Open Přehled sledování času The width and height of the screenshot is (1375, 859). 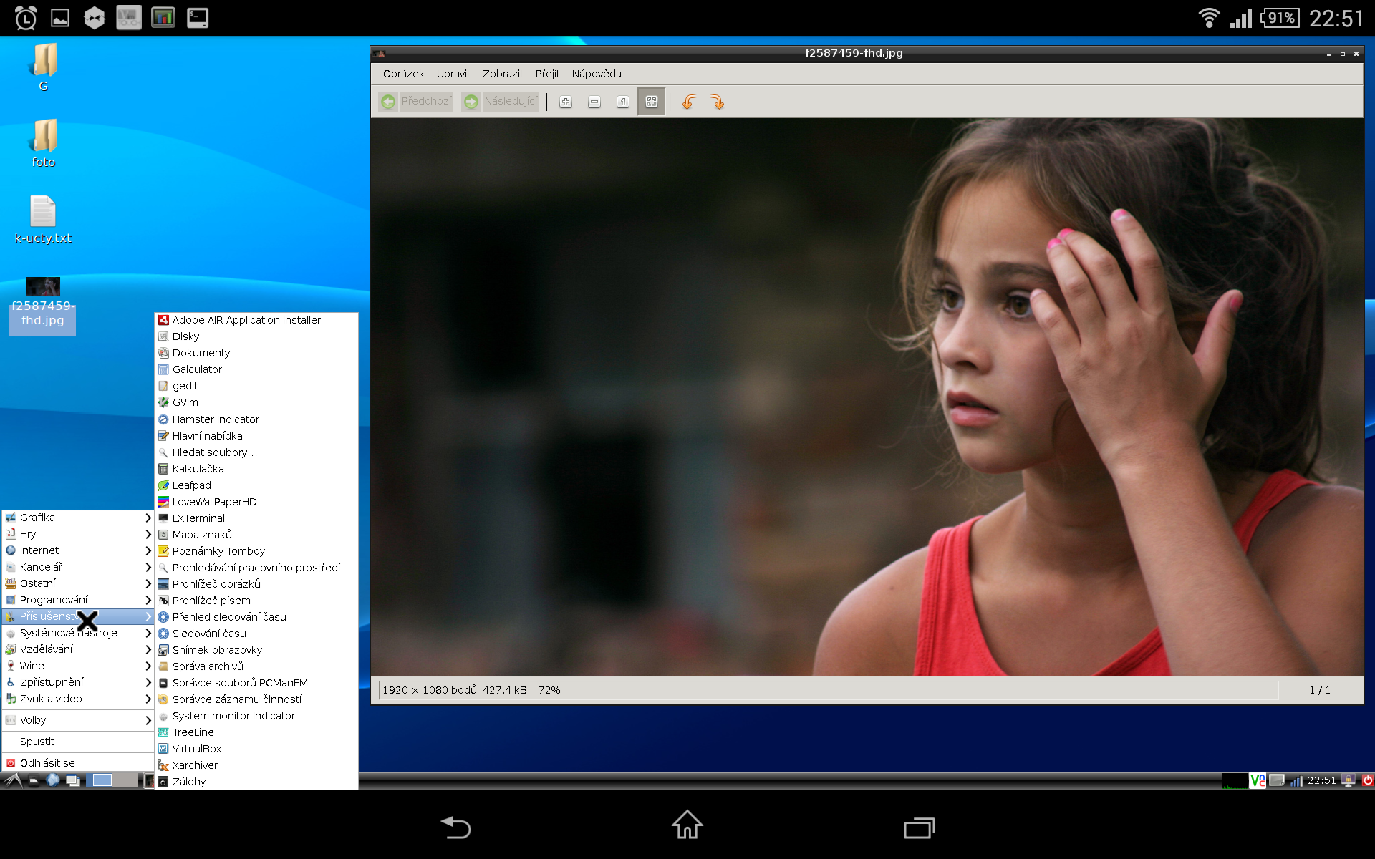pos(256,617)
